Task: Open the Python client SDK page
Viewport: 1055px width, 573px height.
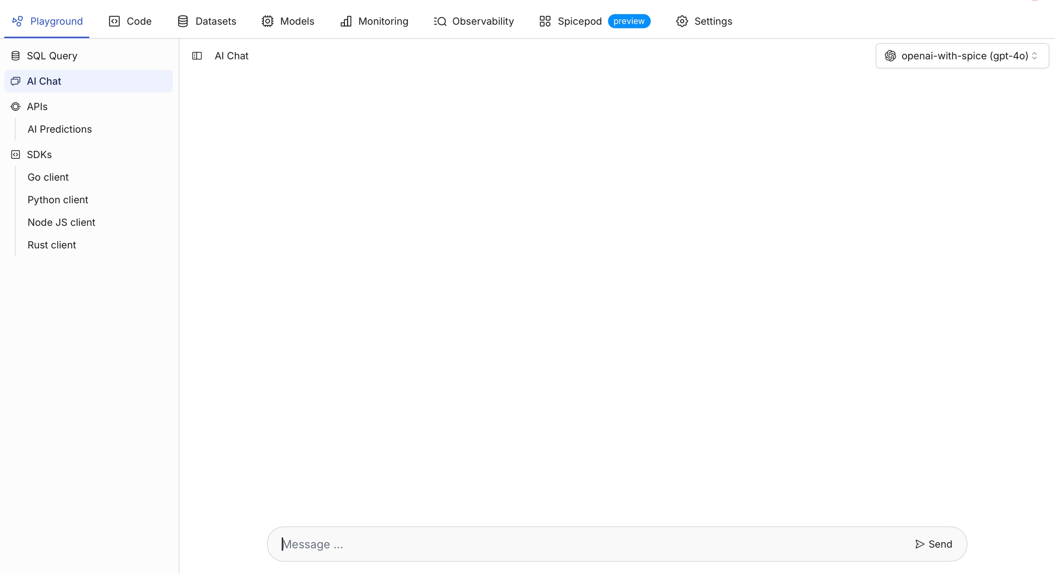Action: tap(58, 200)
